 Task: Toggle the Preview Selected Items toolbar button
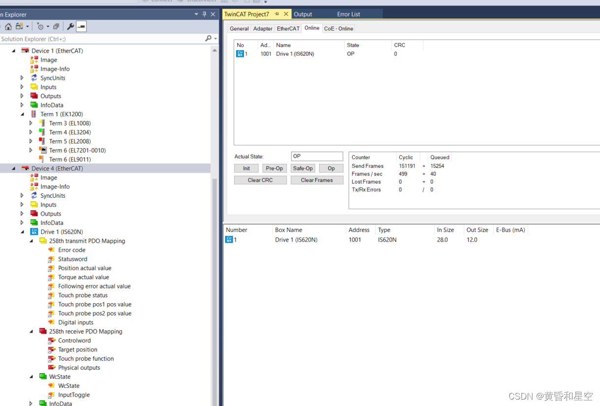coord(81,27)
